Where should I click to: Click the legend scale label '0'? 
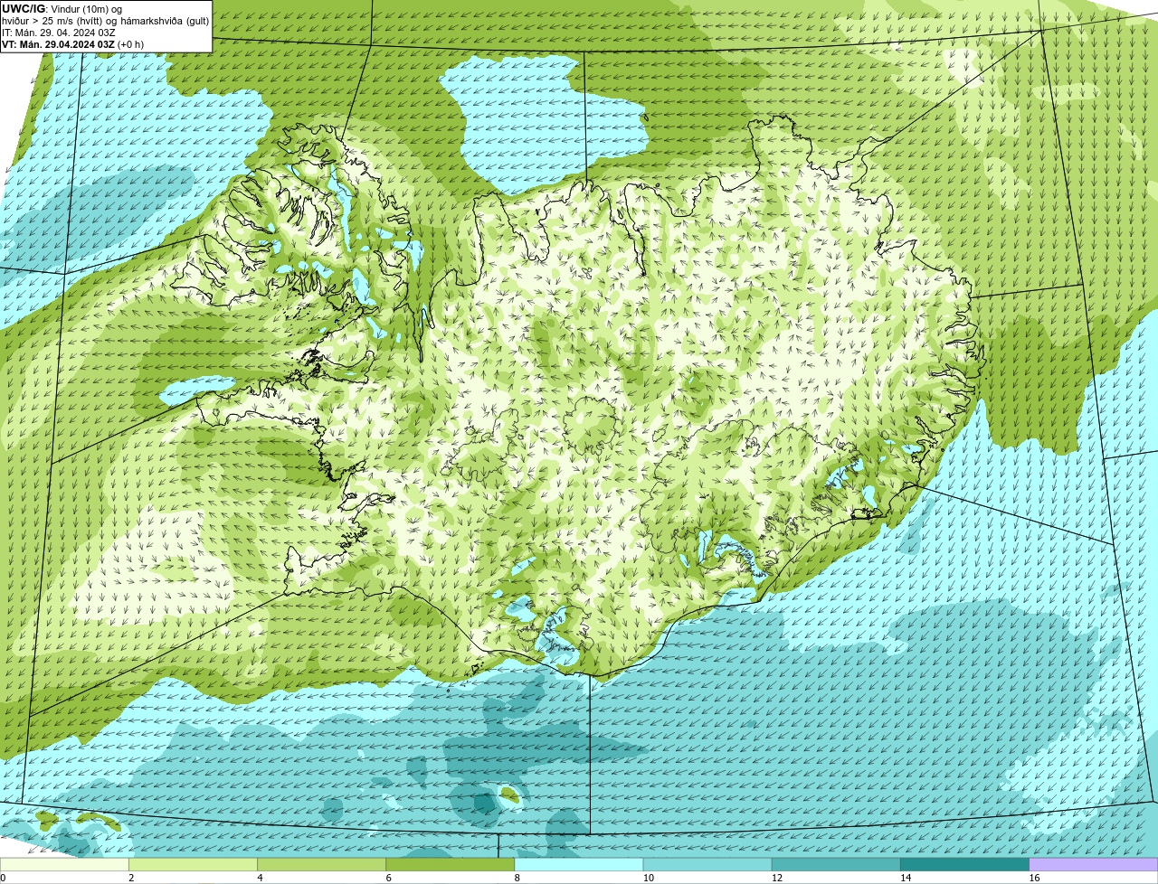pos(3,878)
